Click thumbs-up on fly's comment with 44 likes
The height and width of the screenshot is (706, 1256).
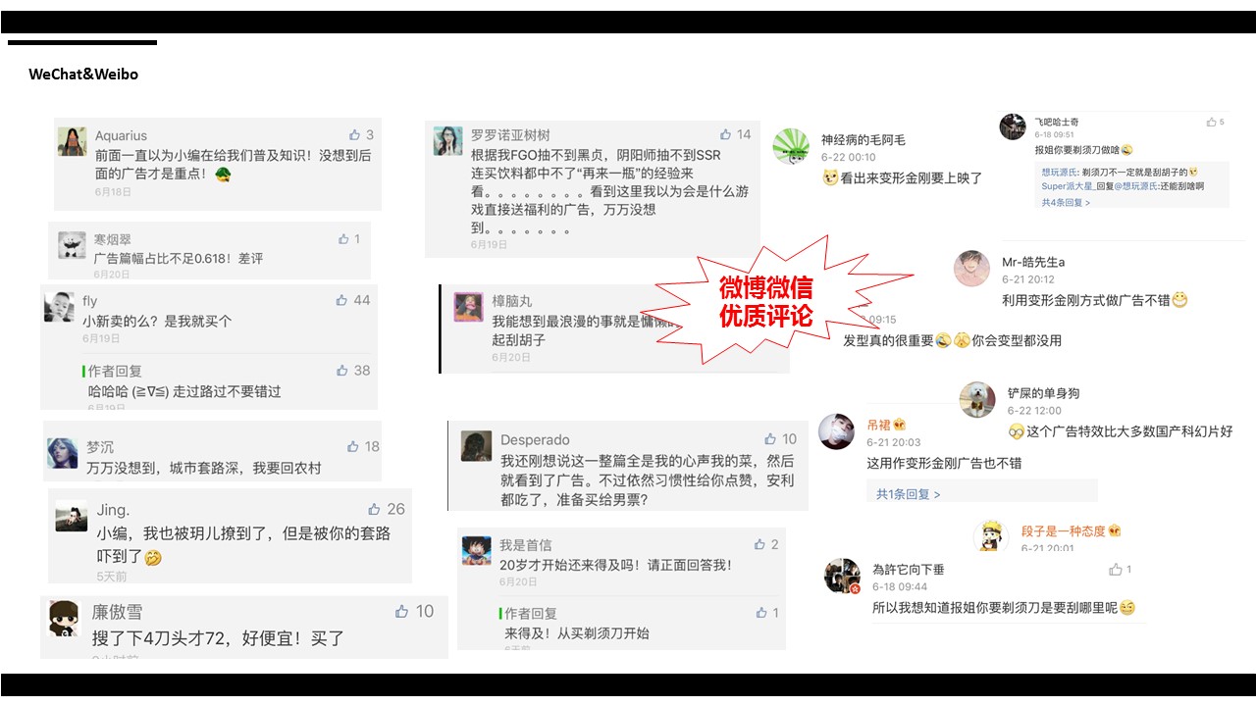coord(341,300)
